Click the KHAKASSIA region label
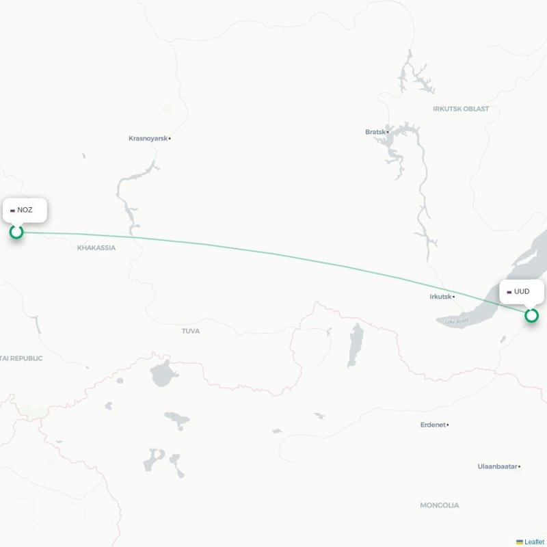The width and height of the screenshot is (547, 547). pyautogui.click(x=96, y=248)
